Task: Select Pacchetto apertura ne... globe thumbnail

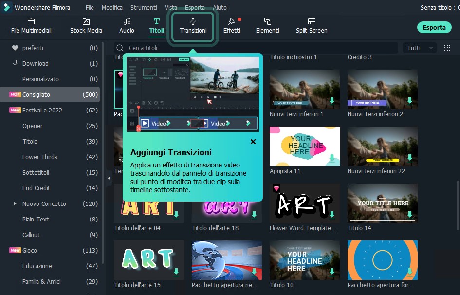Action: pyautogui.click(x=226, y=260)
